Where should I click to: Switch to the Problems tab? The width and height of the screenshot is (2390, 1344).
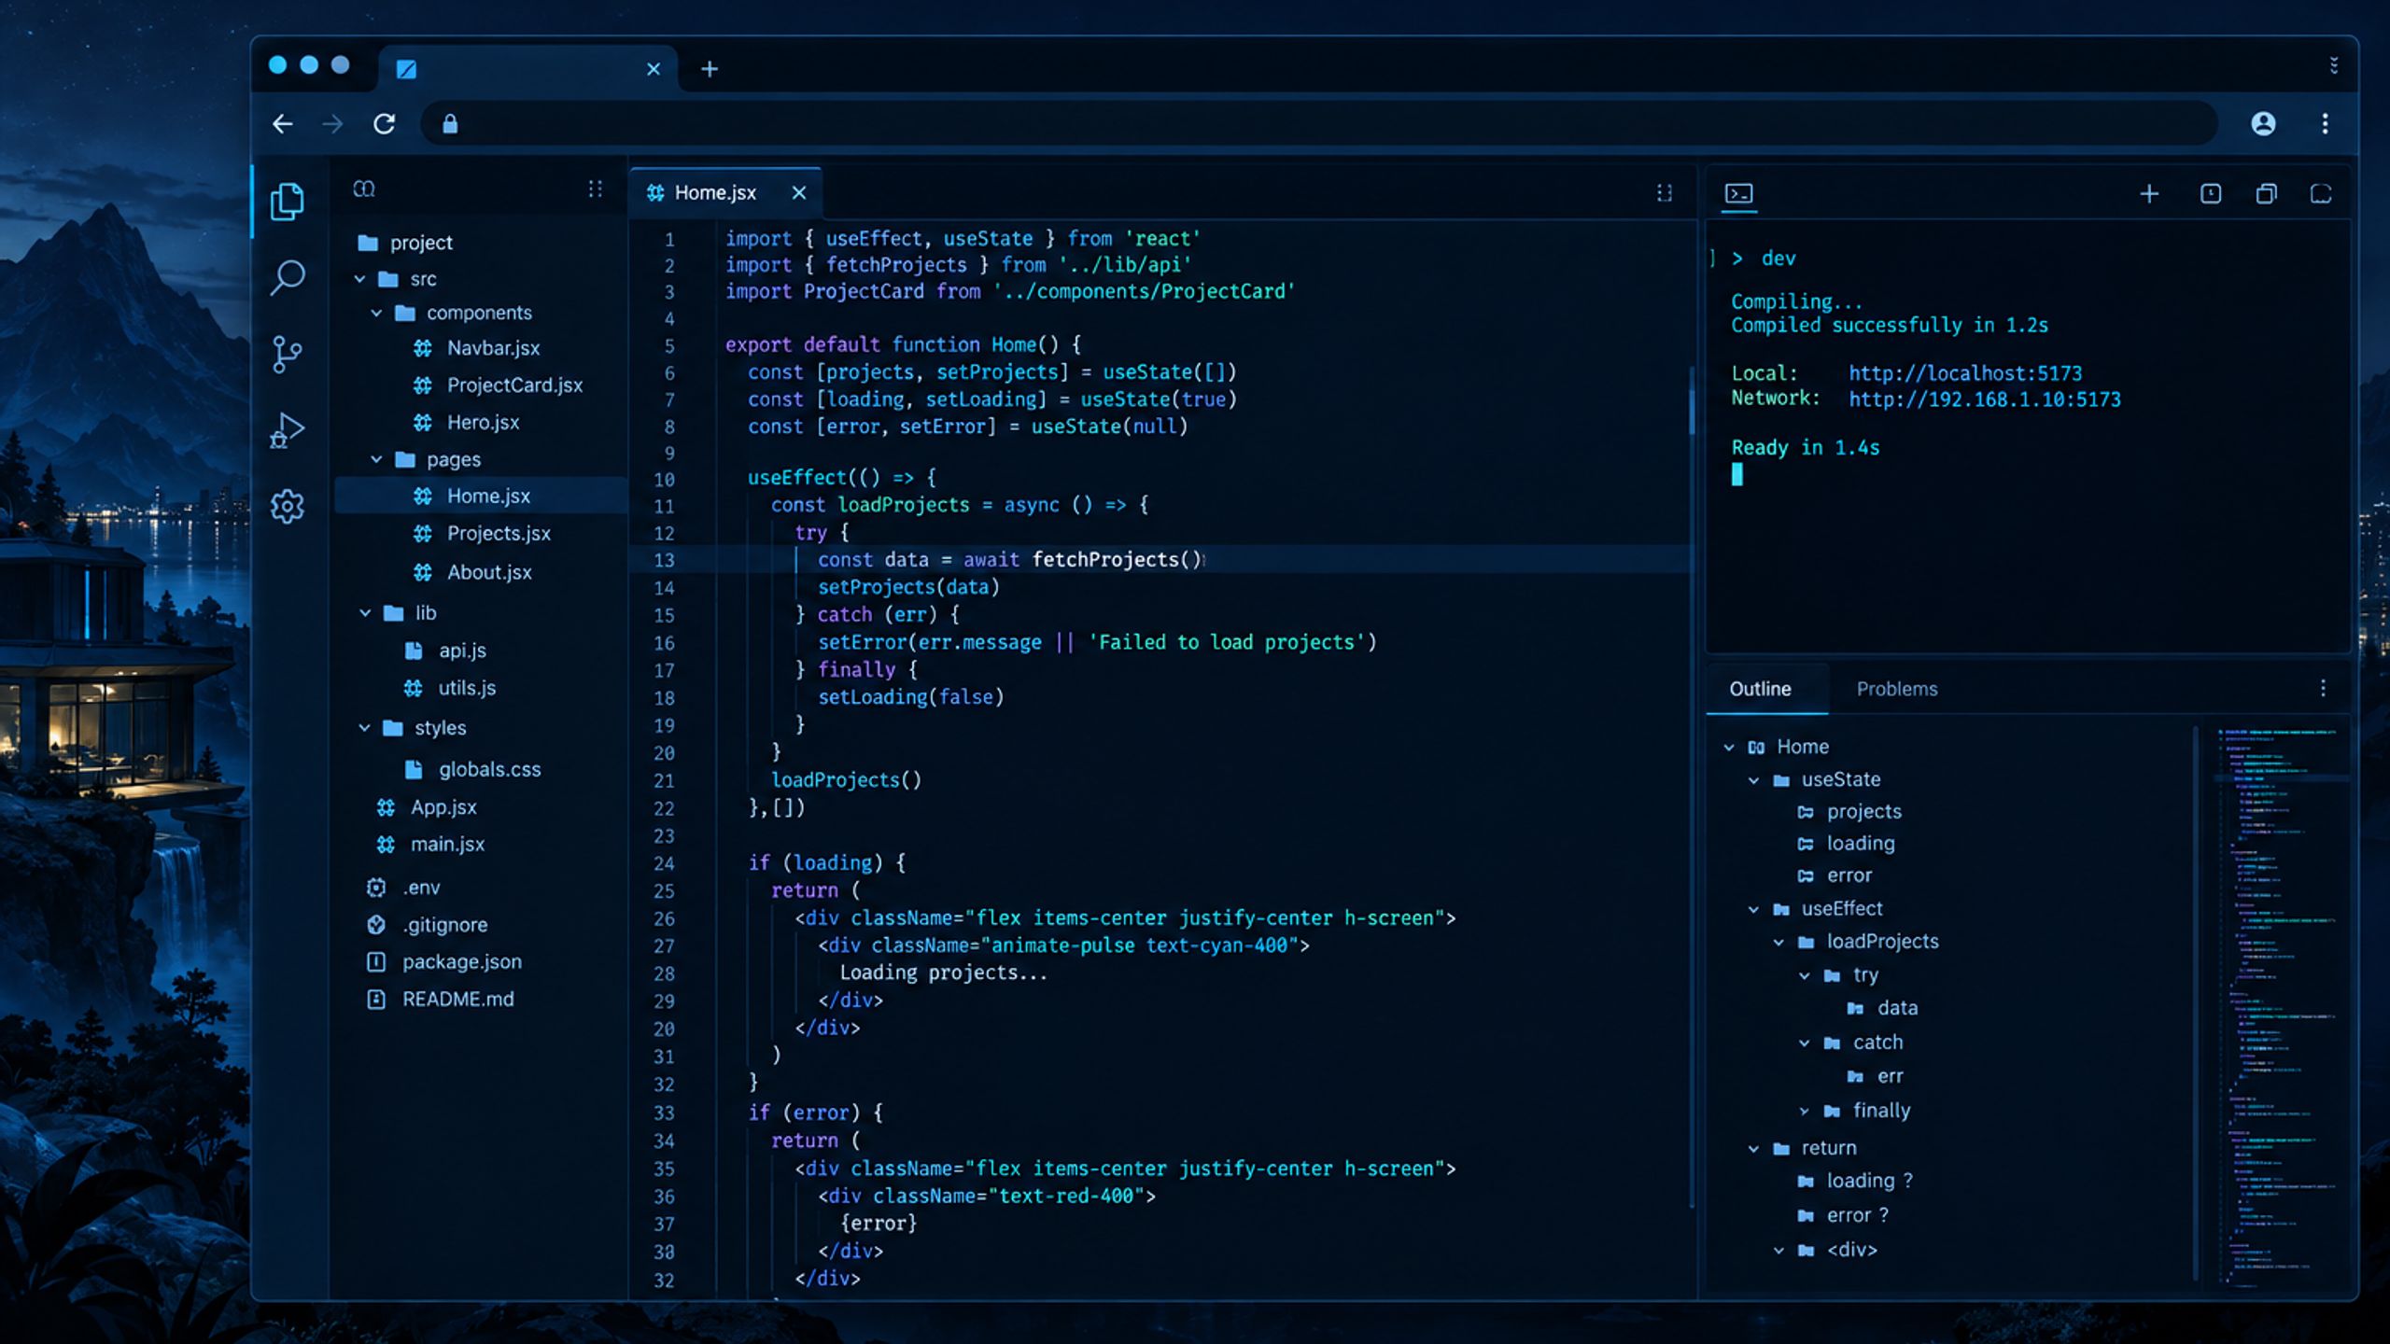click(1896, 689)
